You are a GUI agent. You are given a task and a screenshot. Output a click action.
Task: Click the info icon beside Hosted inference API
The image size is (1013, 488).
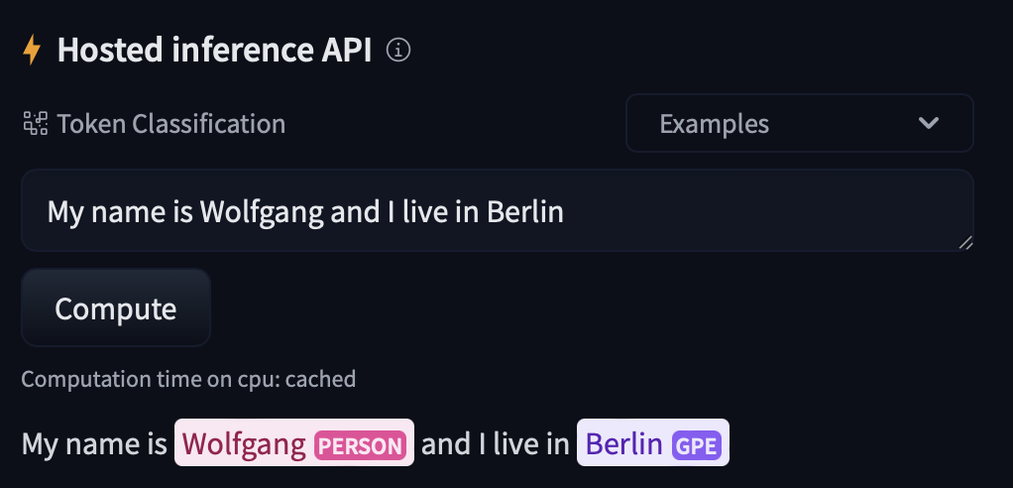click(398, 51)
